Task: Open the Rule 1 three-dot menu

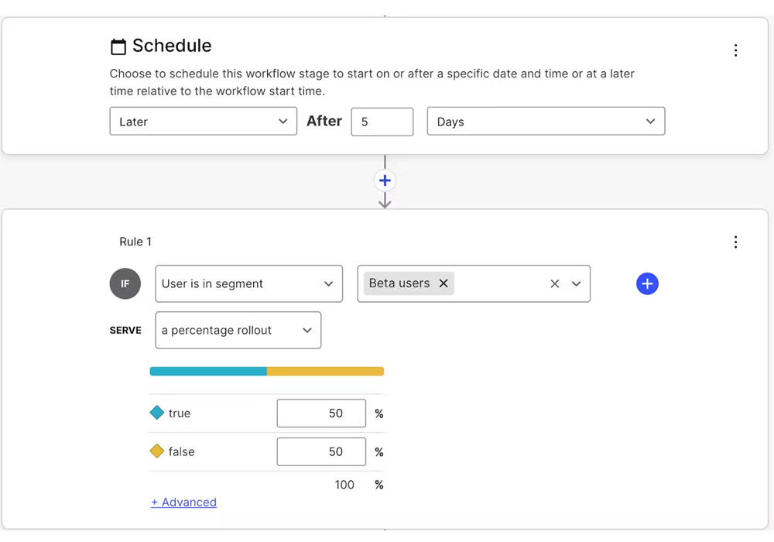Action: coord(735,242)
